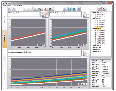Click the collapse-arrows layout icon

[74, 9]
